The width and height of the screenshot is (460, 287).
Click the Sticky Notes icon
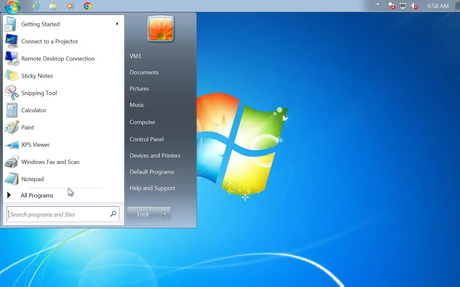[12, 76]
